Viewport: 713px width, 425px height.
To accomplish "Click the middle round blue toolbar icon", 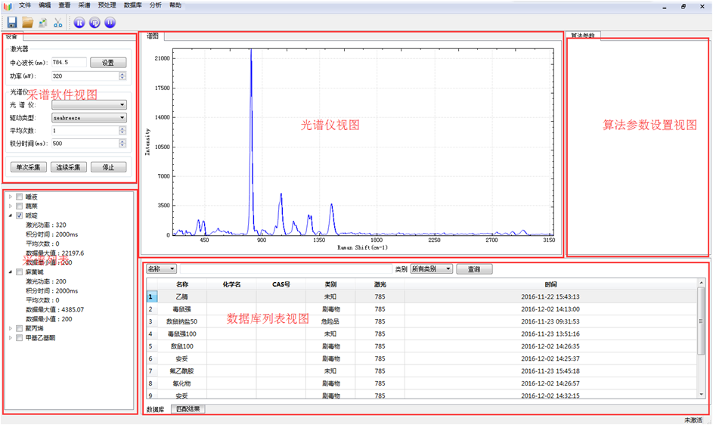I will click(x=95, y=23).
